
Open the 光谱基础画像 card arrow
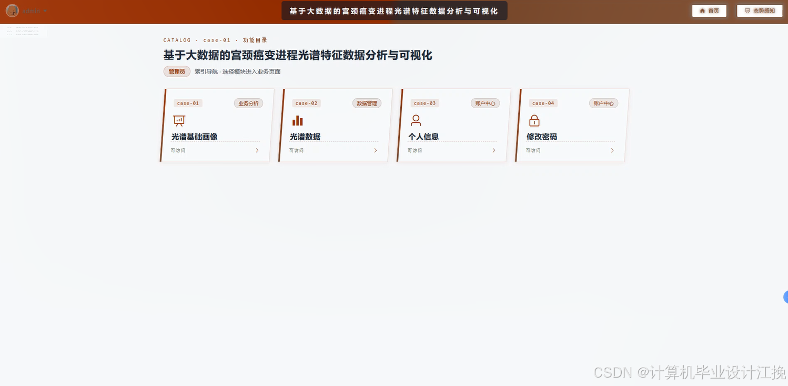pyautogui.click(x=257, y=150)
